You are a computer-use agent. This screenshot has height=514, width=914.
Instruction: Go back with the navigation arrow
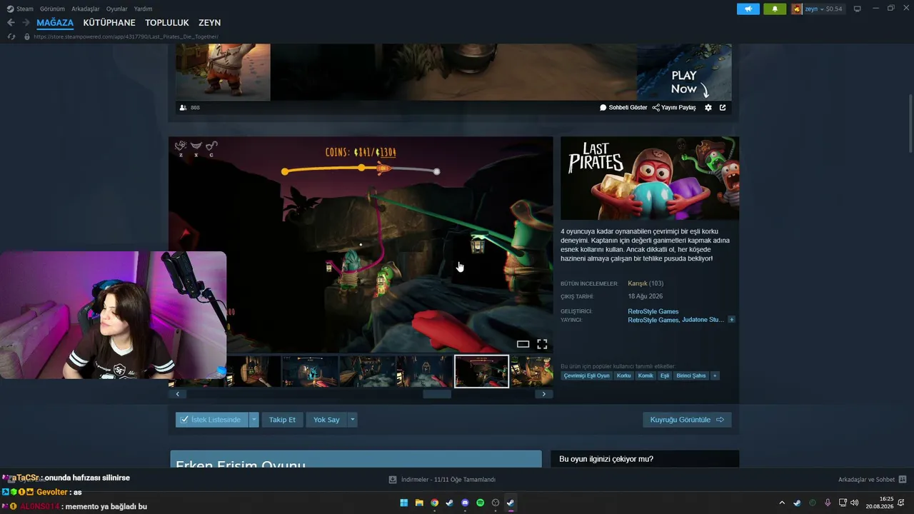point(11,23)
